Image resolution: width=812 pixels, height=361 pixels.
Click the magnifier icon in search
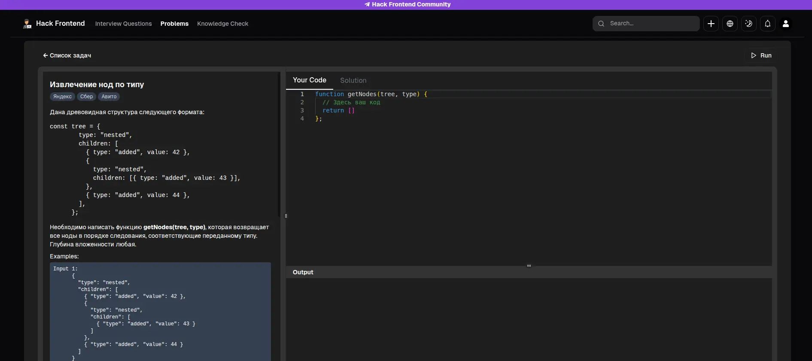click(601, 24)
